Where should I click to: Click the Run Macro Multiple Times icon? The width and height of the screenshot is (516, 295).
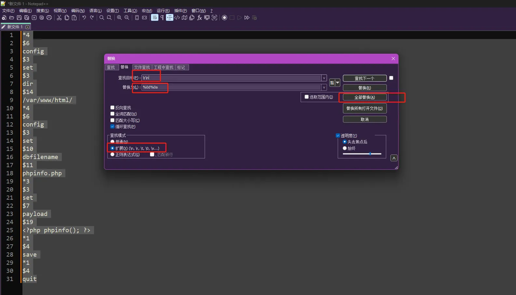point(247,18)
